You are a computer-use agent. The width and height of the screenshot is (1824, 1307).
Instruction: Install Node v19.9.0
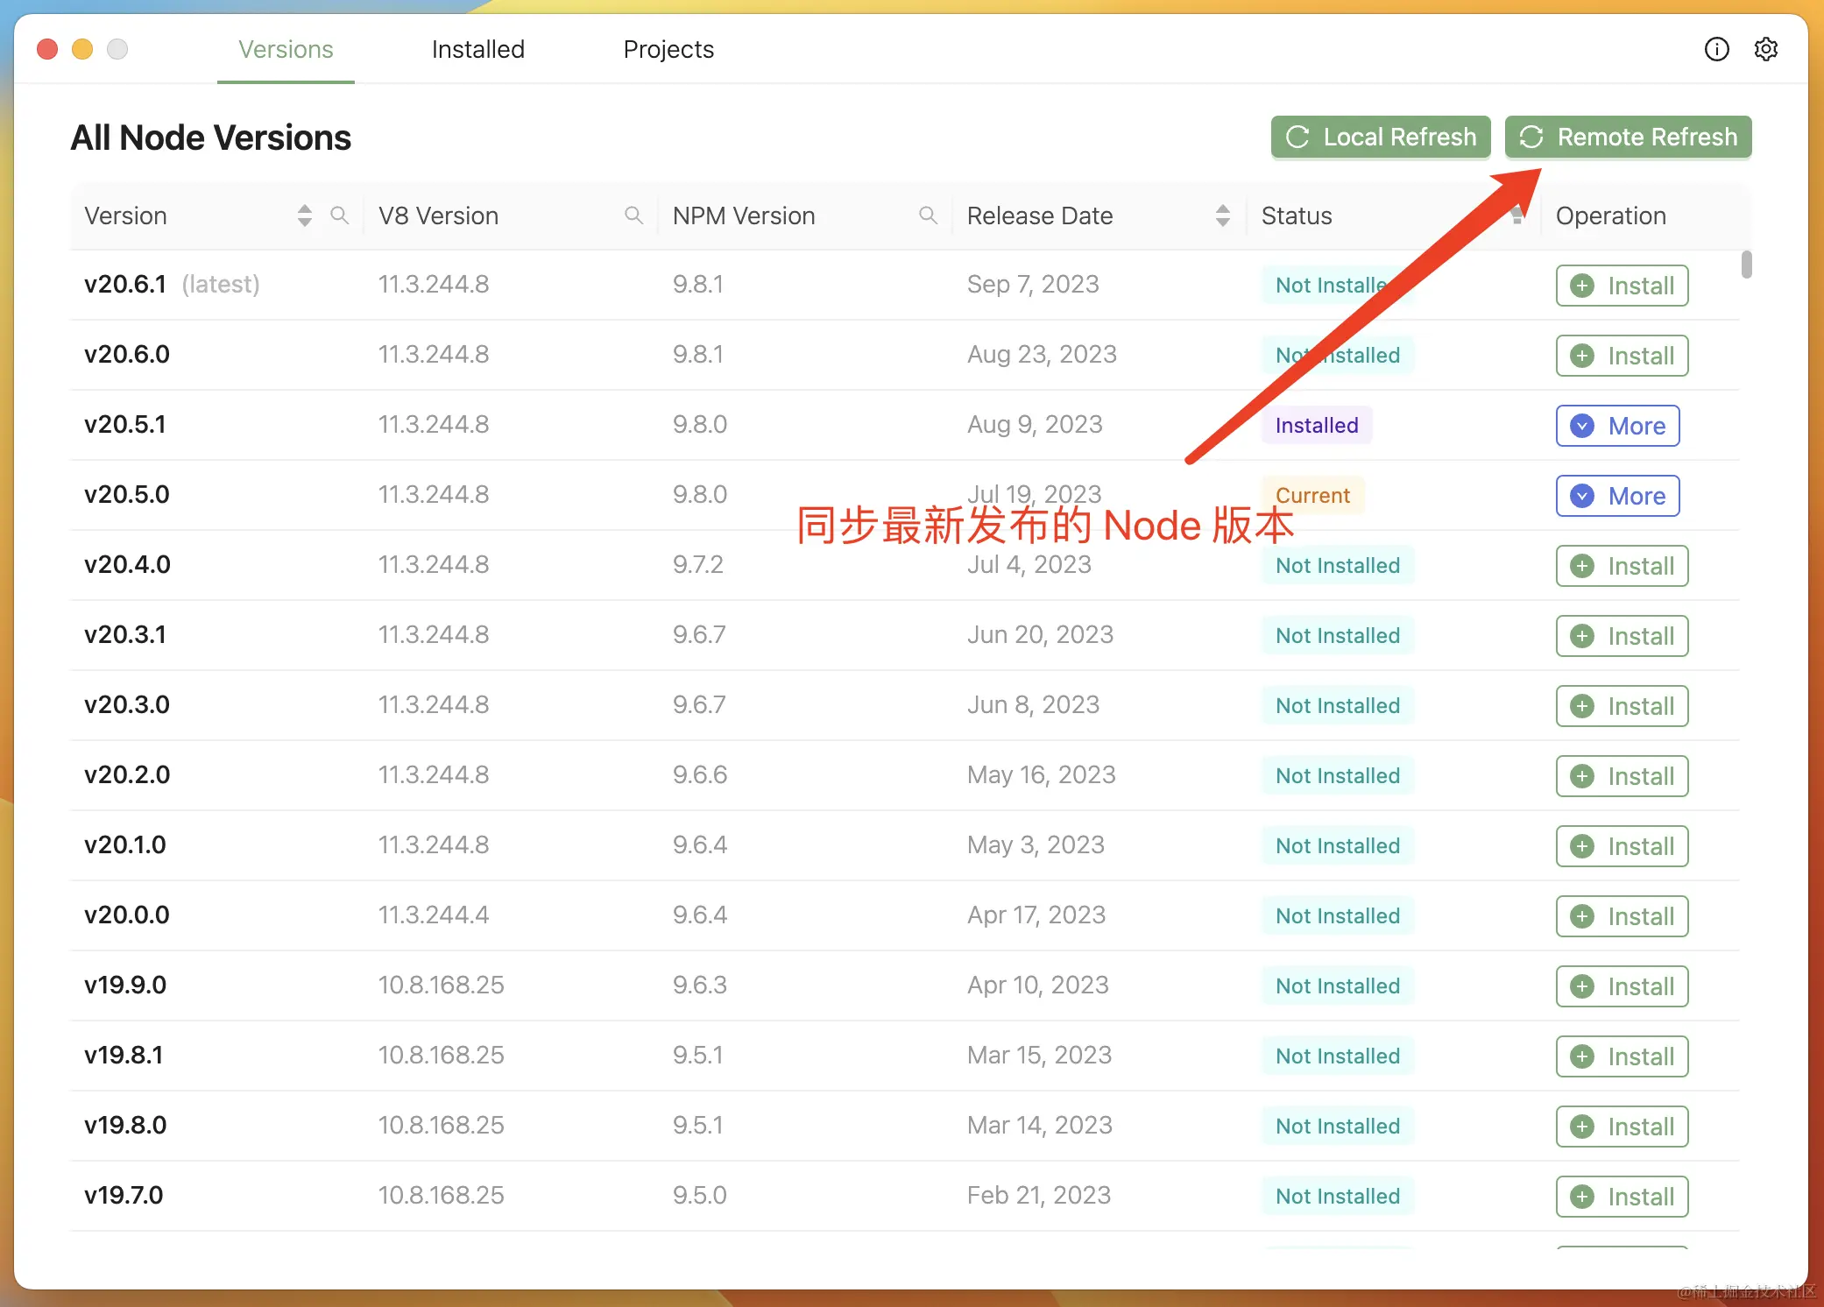pos(1622,986)
